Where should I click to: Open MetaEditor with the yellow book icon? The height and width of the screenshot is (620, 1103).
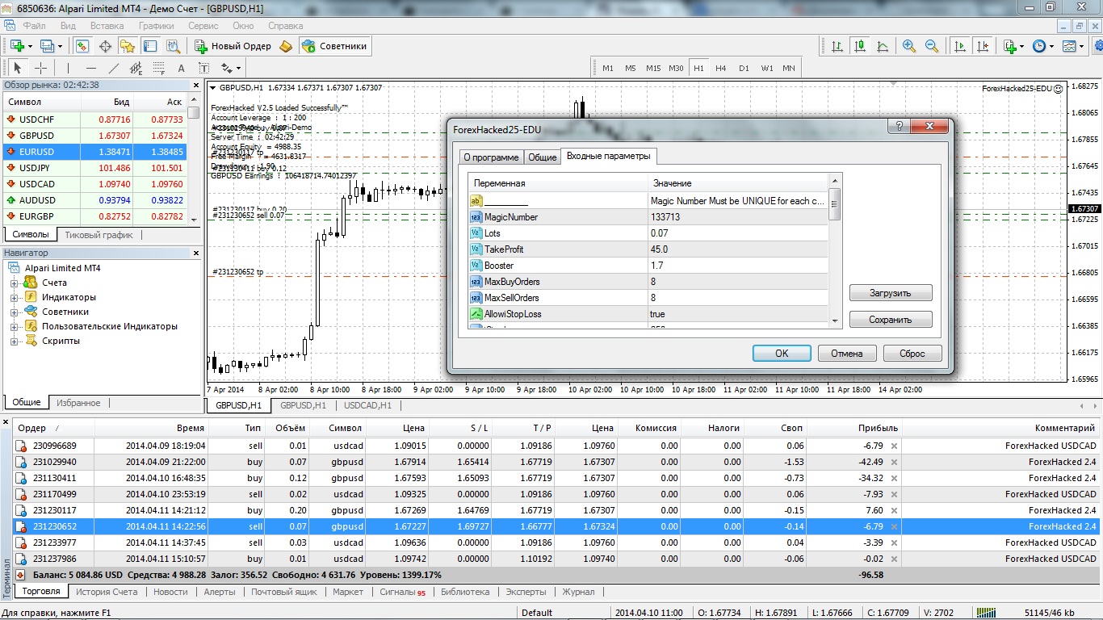coord(286,46)
